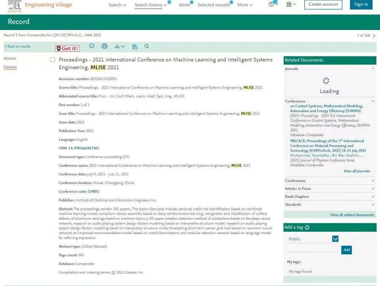Click the Get it! full text button
Viewport: 380px width, 286px height.
tap(67, 48)
